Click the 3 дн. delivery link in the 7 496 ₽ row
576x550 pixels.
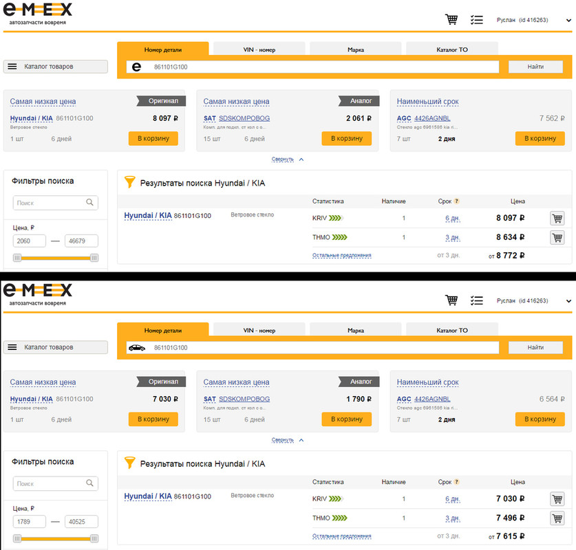coord(453,518)
